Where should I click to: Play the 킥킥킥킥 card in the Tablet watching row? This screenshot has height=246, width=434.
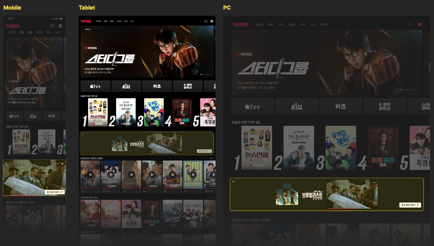tap(193, 175)
